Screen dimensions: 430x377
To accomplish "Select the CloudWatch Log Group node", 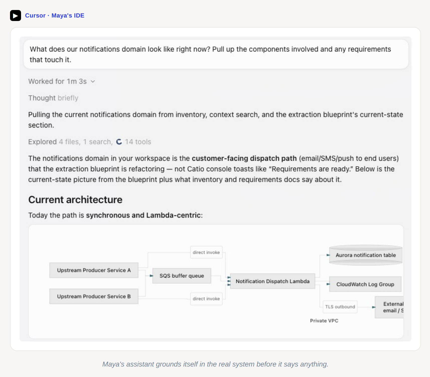I will pyautogui.click(x=365, y=284).
